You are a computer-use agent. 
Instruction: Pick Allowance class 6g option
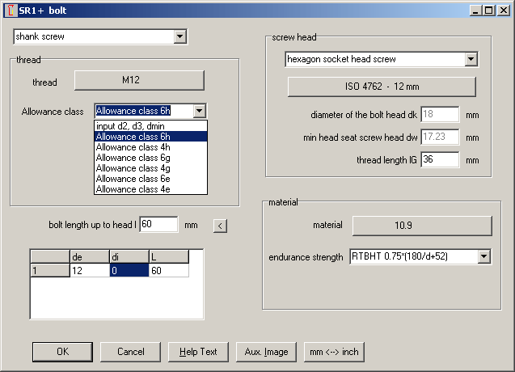pos(133,158)
